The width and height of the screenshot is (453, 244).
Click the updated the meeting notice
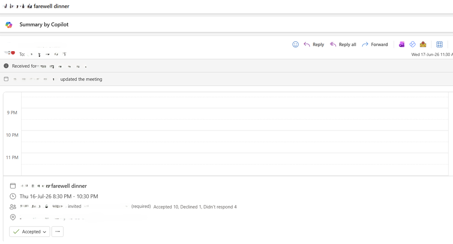pyautogui.click(x=81, y=79)
